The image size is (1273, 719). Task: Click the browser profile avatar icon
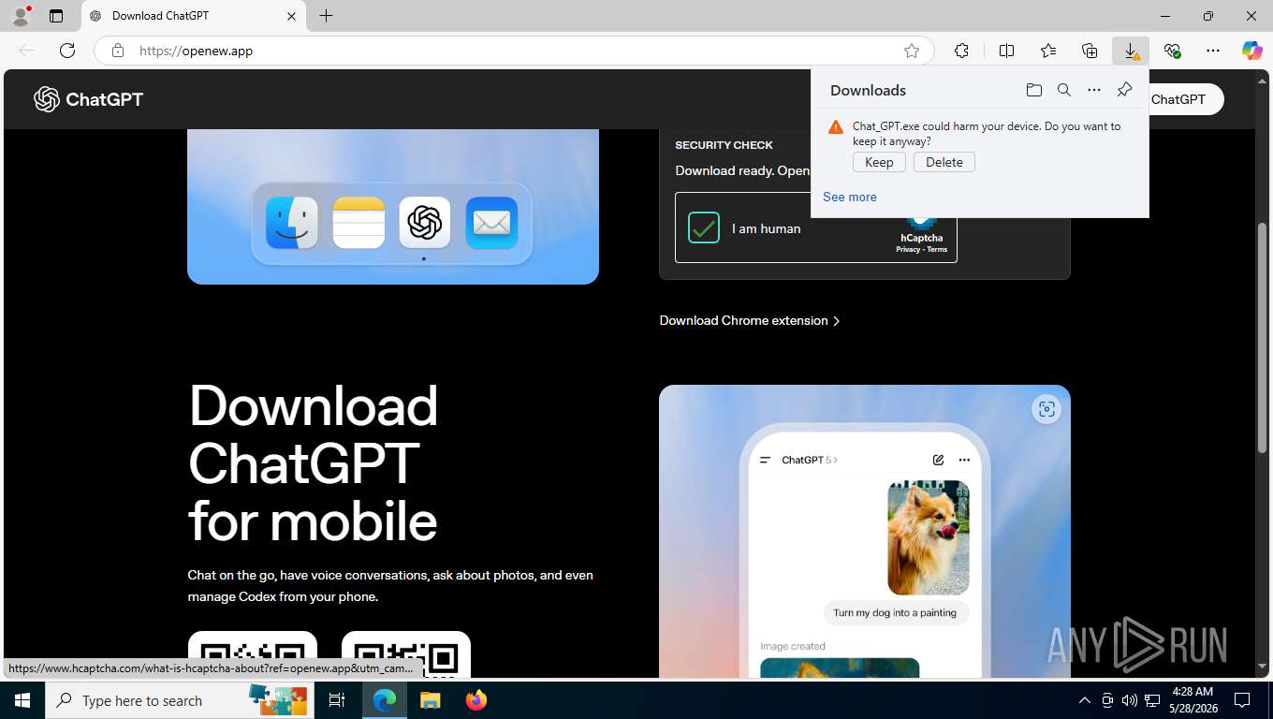pos(20,16)
